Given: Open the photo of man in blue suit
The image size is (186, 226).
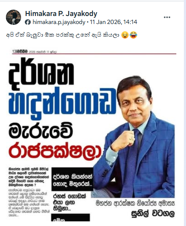Looking at the screenshot, I should tap(134, 137).
